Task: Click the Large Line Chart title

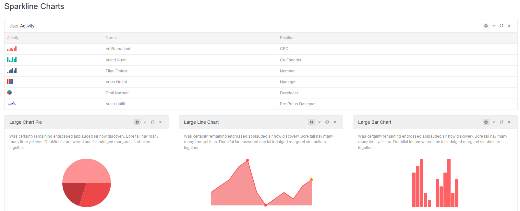Action: point(201,122)
